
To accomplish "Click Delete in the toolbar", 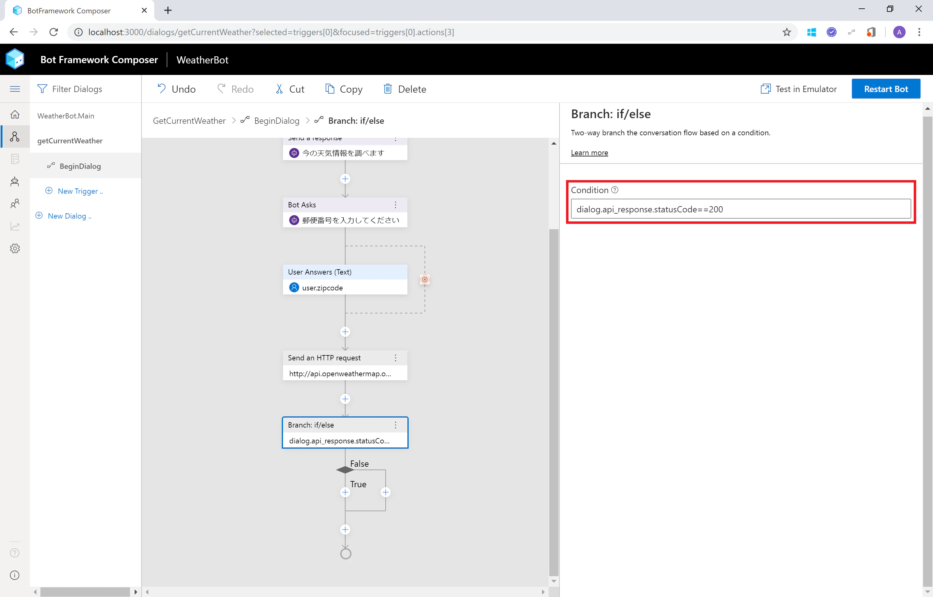I will click(x=405, y=89).
